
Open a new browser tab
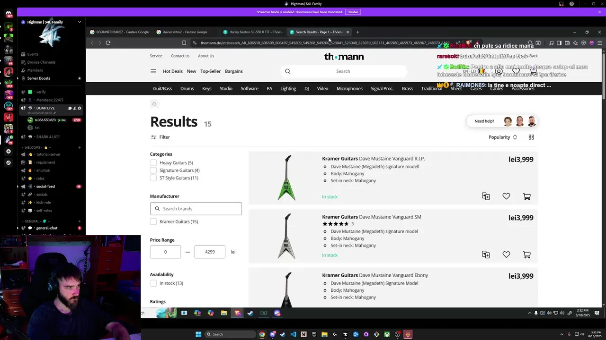[x=357, y=32]
